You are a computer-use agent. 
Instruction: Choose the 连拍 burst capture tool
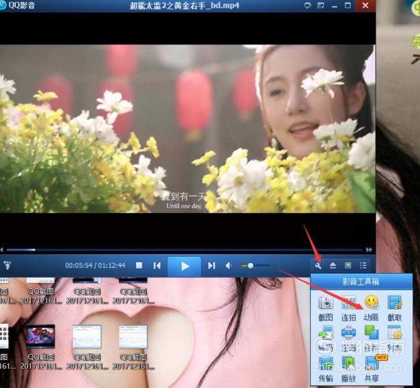[x=348, y=308]
